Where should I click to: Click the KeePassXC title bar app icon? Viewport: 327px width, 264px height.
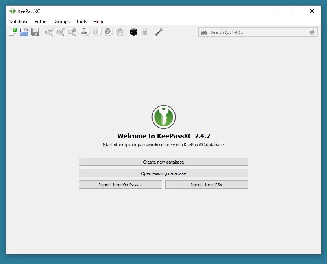coord(13,11)
